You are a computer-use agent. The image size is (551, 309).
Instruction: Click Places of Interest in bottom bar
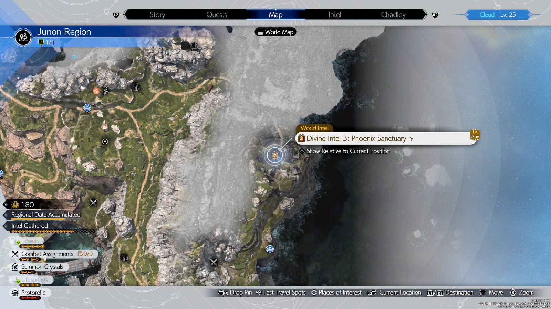point(336,293)
